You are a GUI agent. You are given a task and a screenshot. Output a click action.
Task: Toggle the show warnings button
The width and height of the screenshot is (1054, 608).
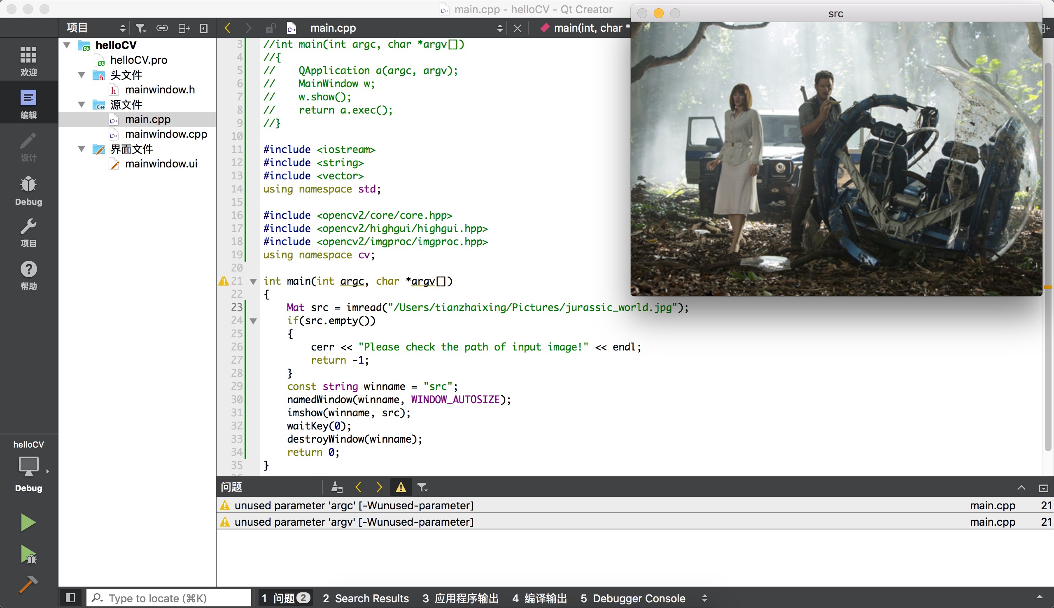(401, 487)
